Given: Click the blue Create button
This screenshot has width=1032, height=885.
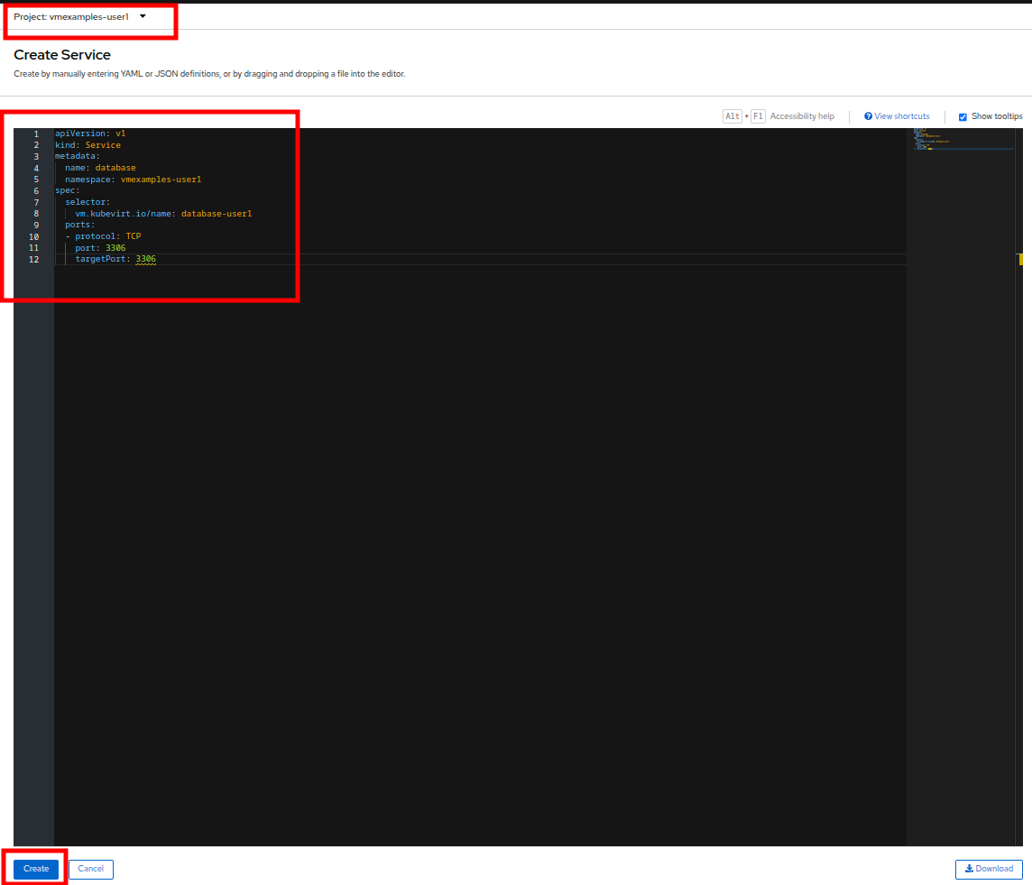Looking at the screenshot, I should click(36, 869).
